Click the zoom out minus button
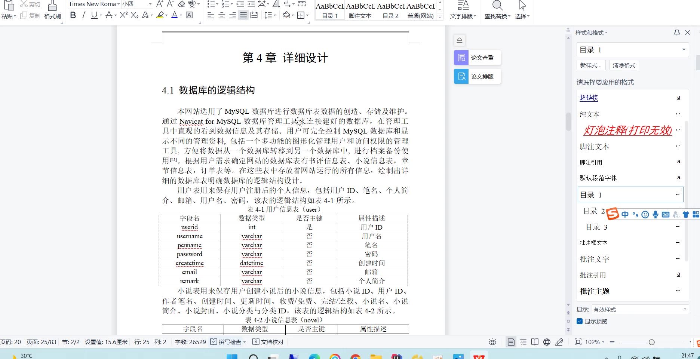Image resolution: width=700 pixels, height=359 pixels. [612, 342]
